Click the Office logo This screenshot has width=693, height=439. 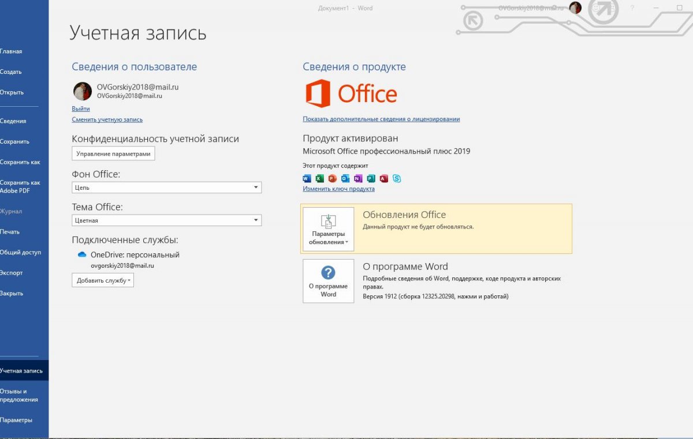pyautogui.click(x=351, y=93)
